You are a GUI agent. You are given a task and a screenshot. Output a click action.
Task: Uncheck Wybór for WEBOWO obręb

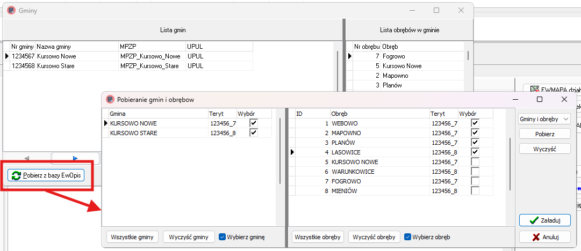(x=475, y=123)
